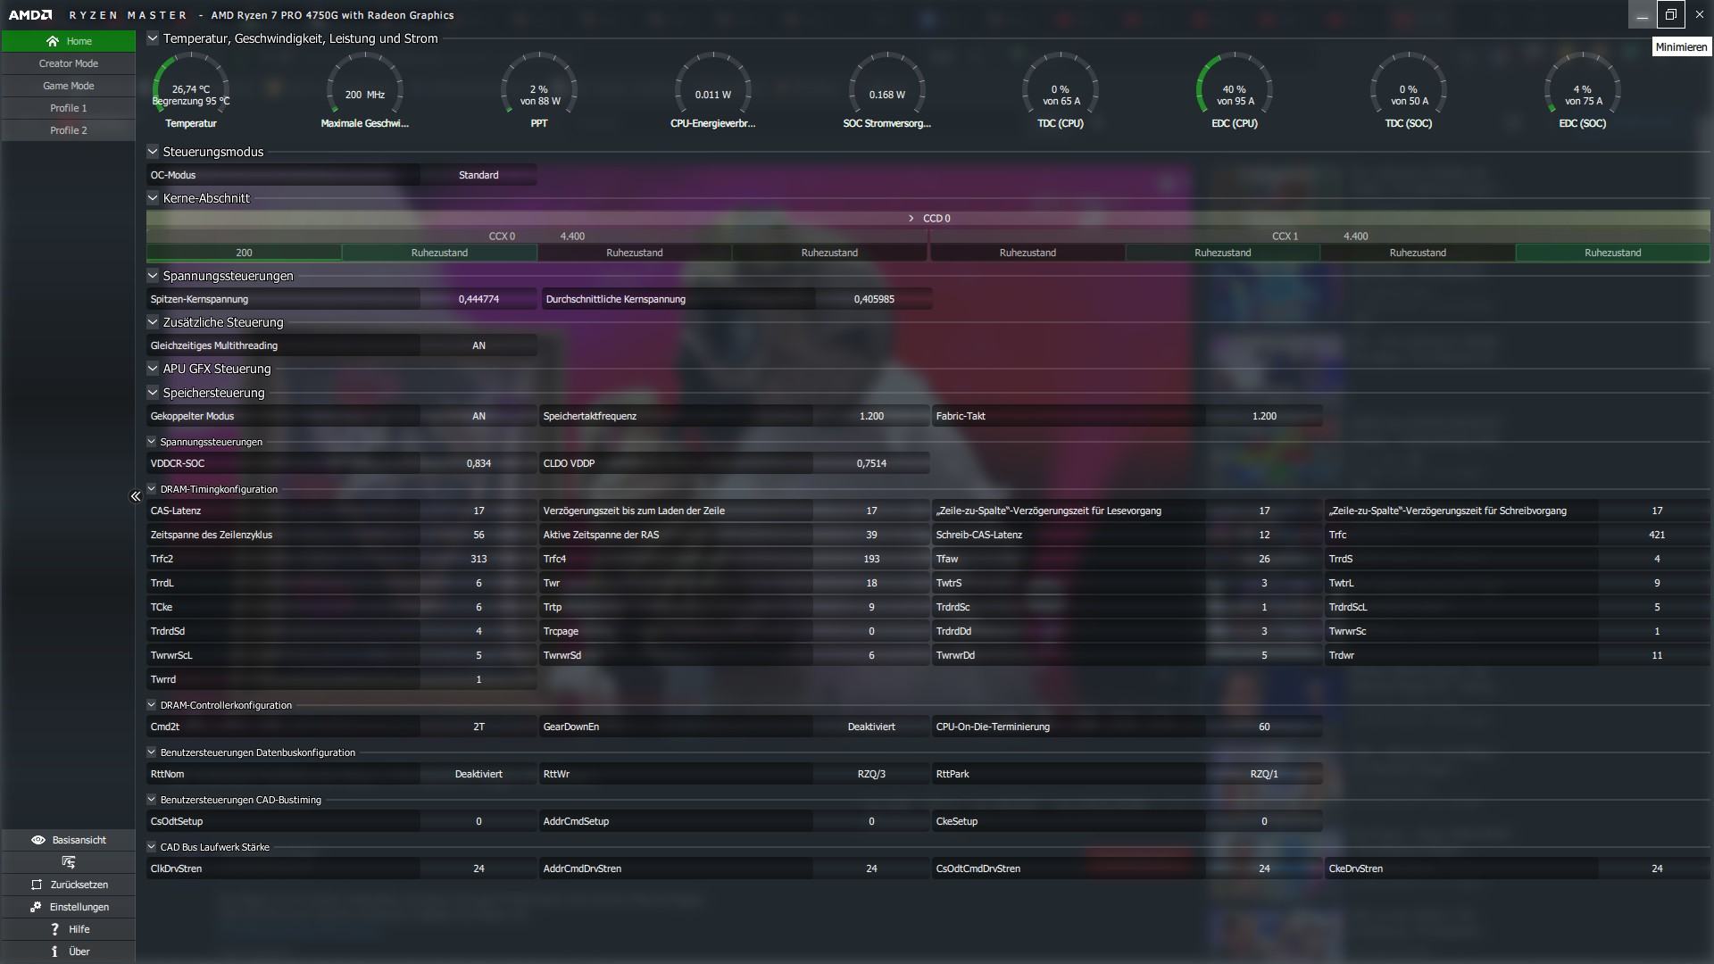Expand the APU GFX Steuerung section

click(x=153, y=369)
